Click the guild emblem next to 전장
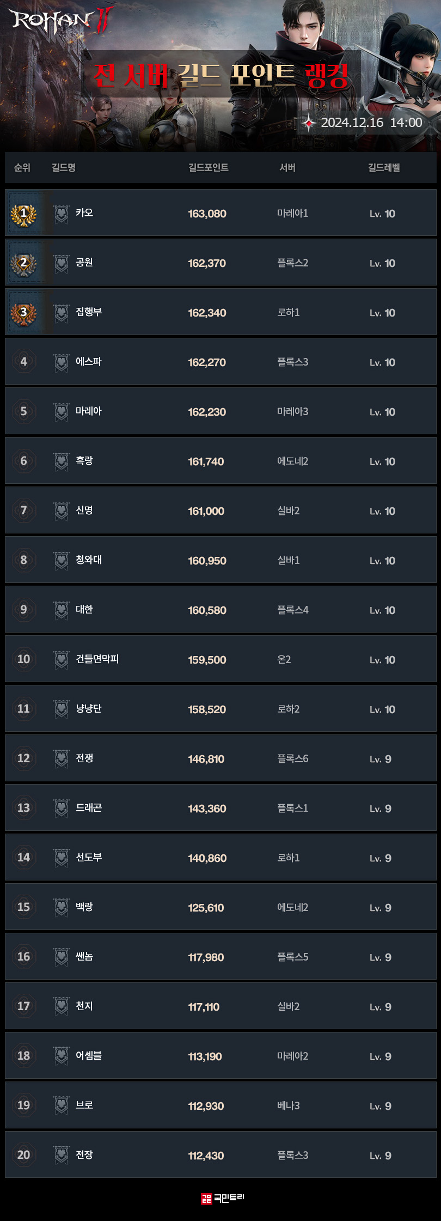This screenshot has width=441, height=1221. [x=62, y=1156]
